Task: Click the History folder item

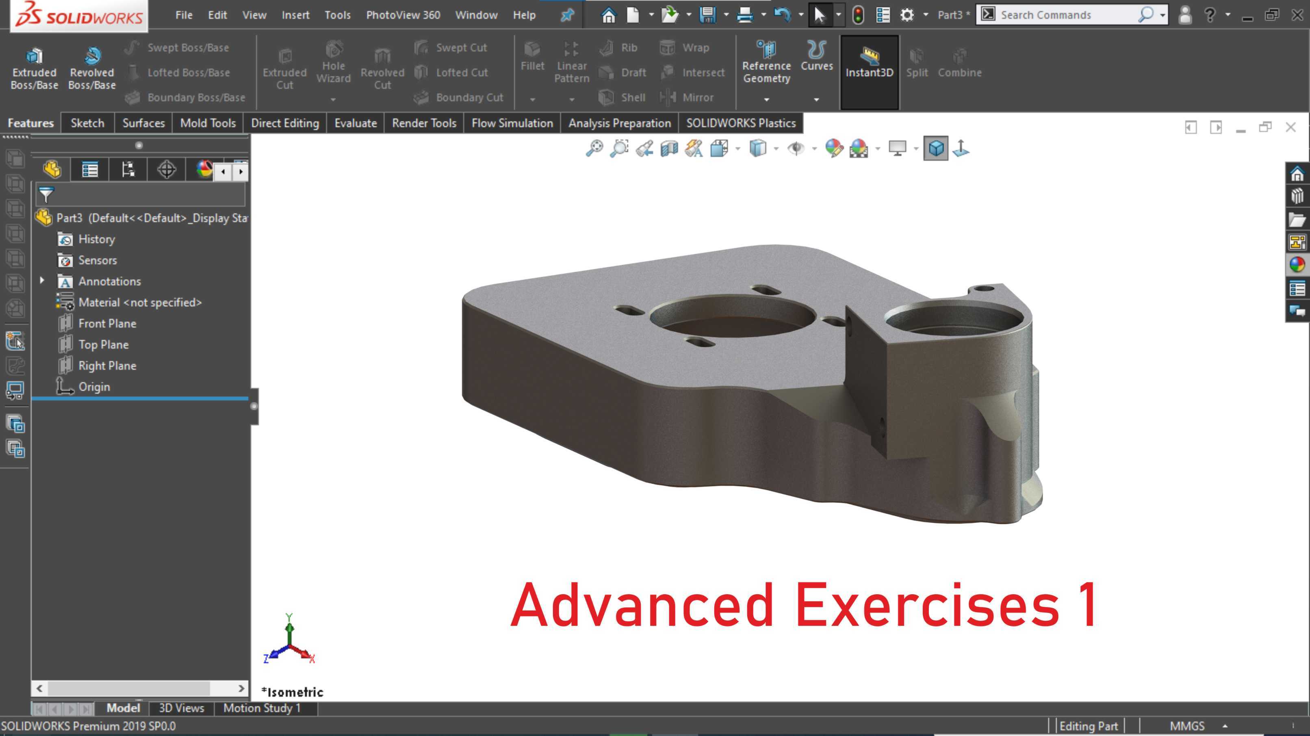Action: click(87, 239)
